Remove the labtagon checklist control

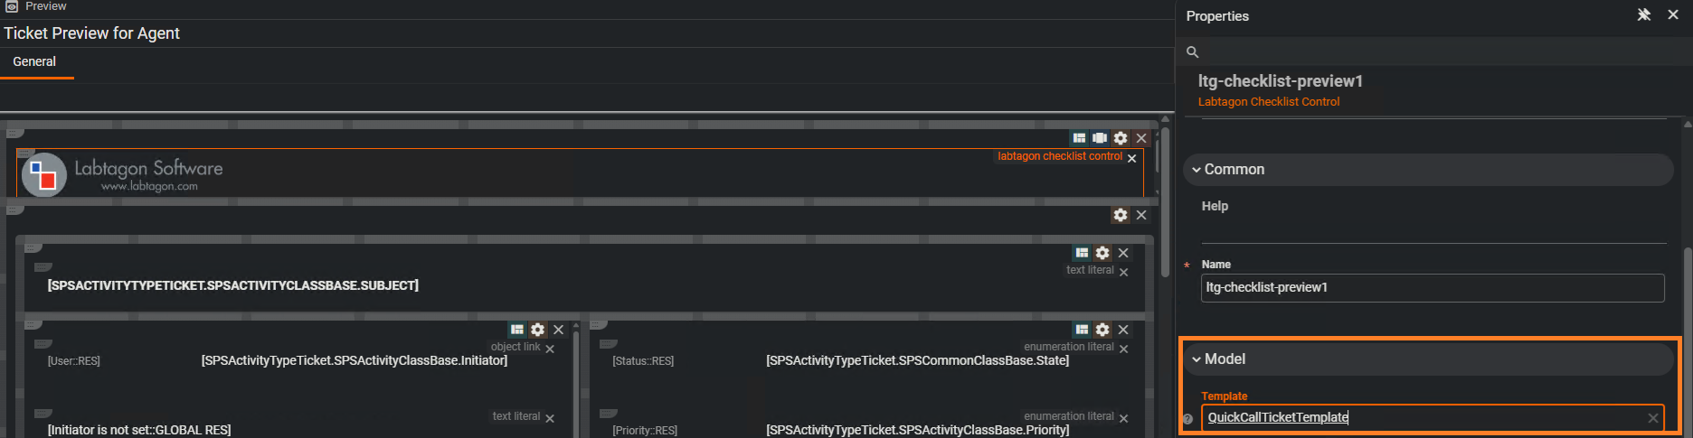click(1131, 159)
